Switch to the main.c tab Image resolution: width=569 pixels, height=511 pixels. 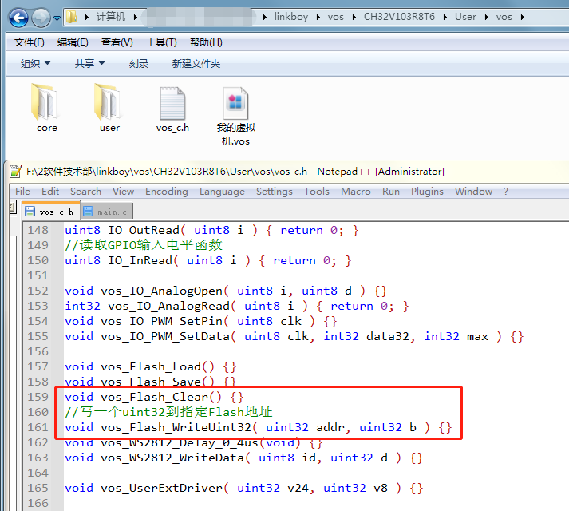106,212
